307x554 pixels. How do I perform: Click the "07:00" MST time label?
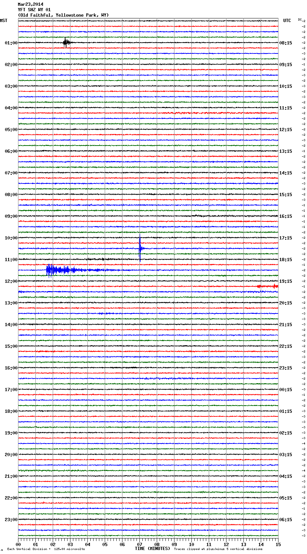(11, 173)
